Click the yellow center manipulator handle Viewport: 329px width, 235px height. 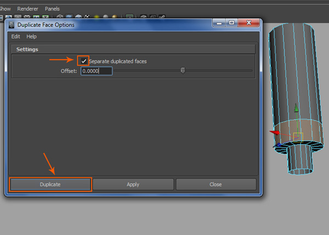point(298,136)
